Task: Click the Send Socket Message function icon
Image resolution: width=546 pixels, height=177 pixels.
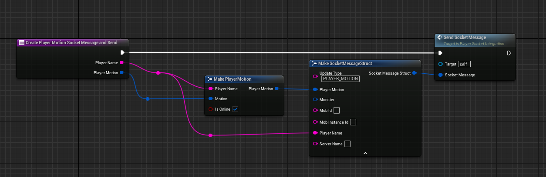Action: (x=440, y=37)
